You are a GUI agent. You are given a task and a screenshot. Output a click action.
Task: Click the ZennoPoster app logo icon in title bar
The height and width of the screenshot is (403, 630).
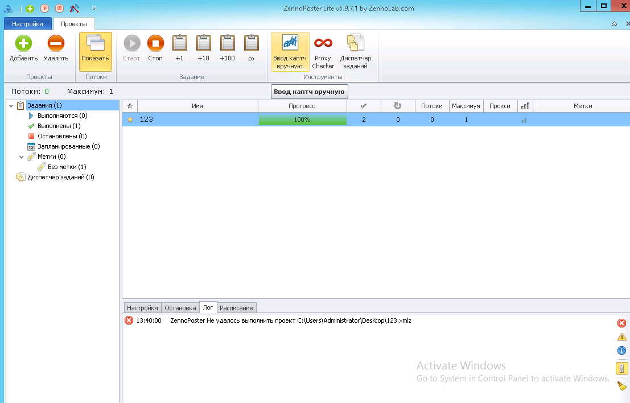[x=9, y=9]
